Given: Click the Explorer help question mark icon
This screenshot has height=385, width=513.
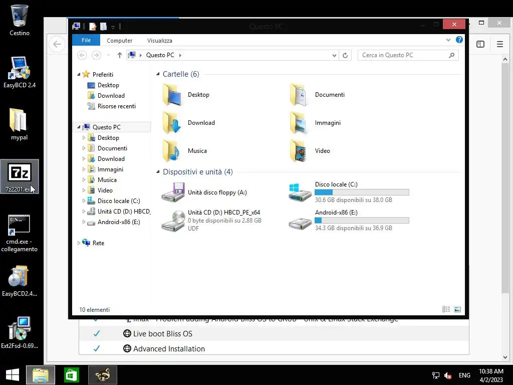Looking at the screenshot, I should [459, 40].
